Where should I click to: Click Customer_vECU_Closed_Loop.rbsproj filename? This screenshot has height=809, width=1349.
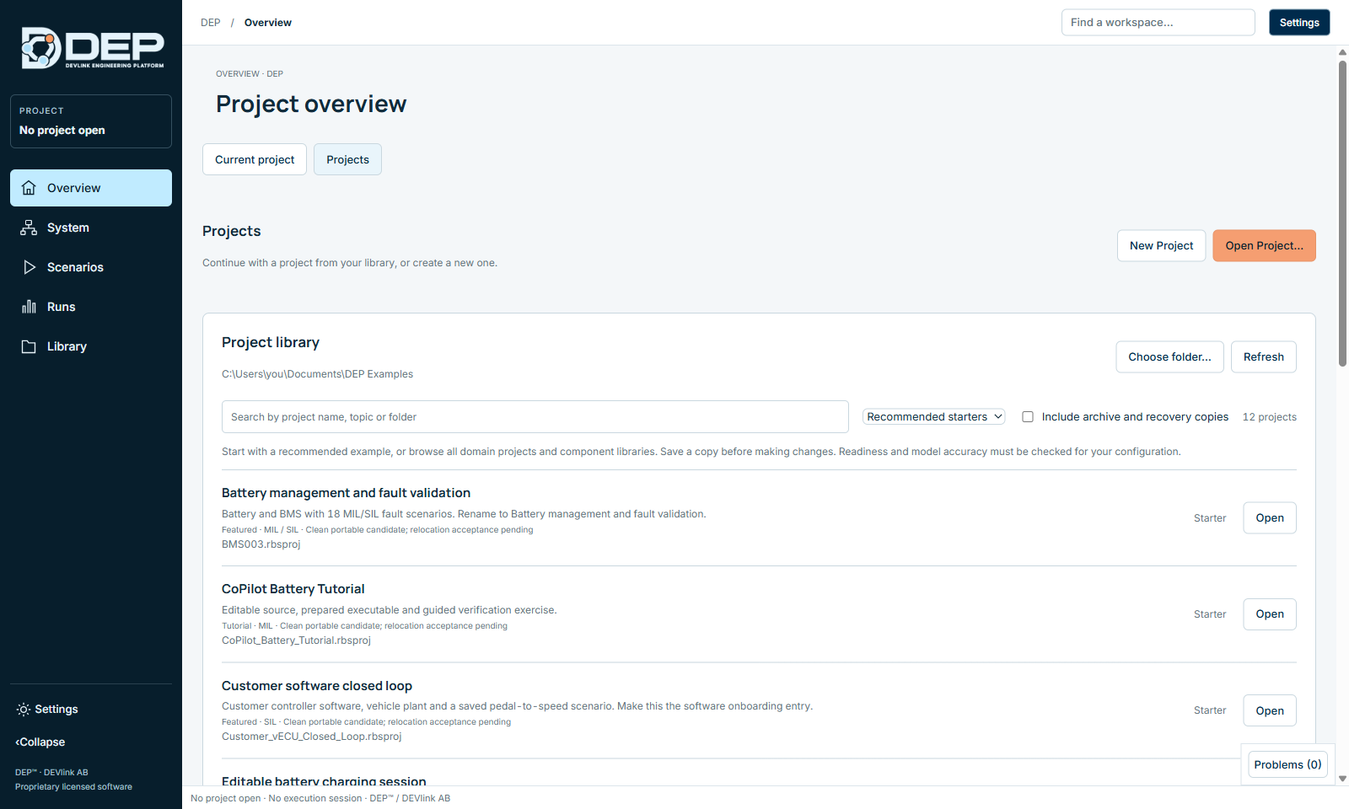click(311, 737)
